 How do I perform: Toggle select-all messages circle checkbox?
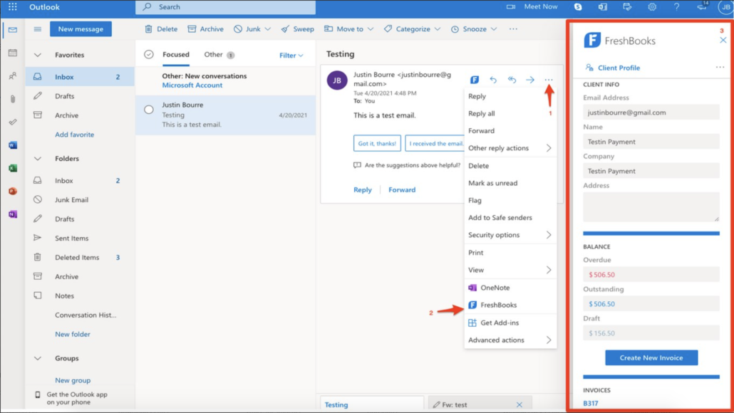(x=149, y=55)
